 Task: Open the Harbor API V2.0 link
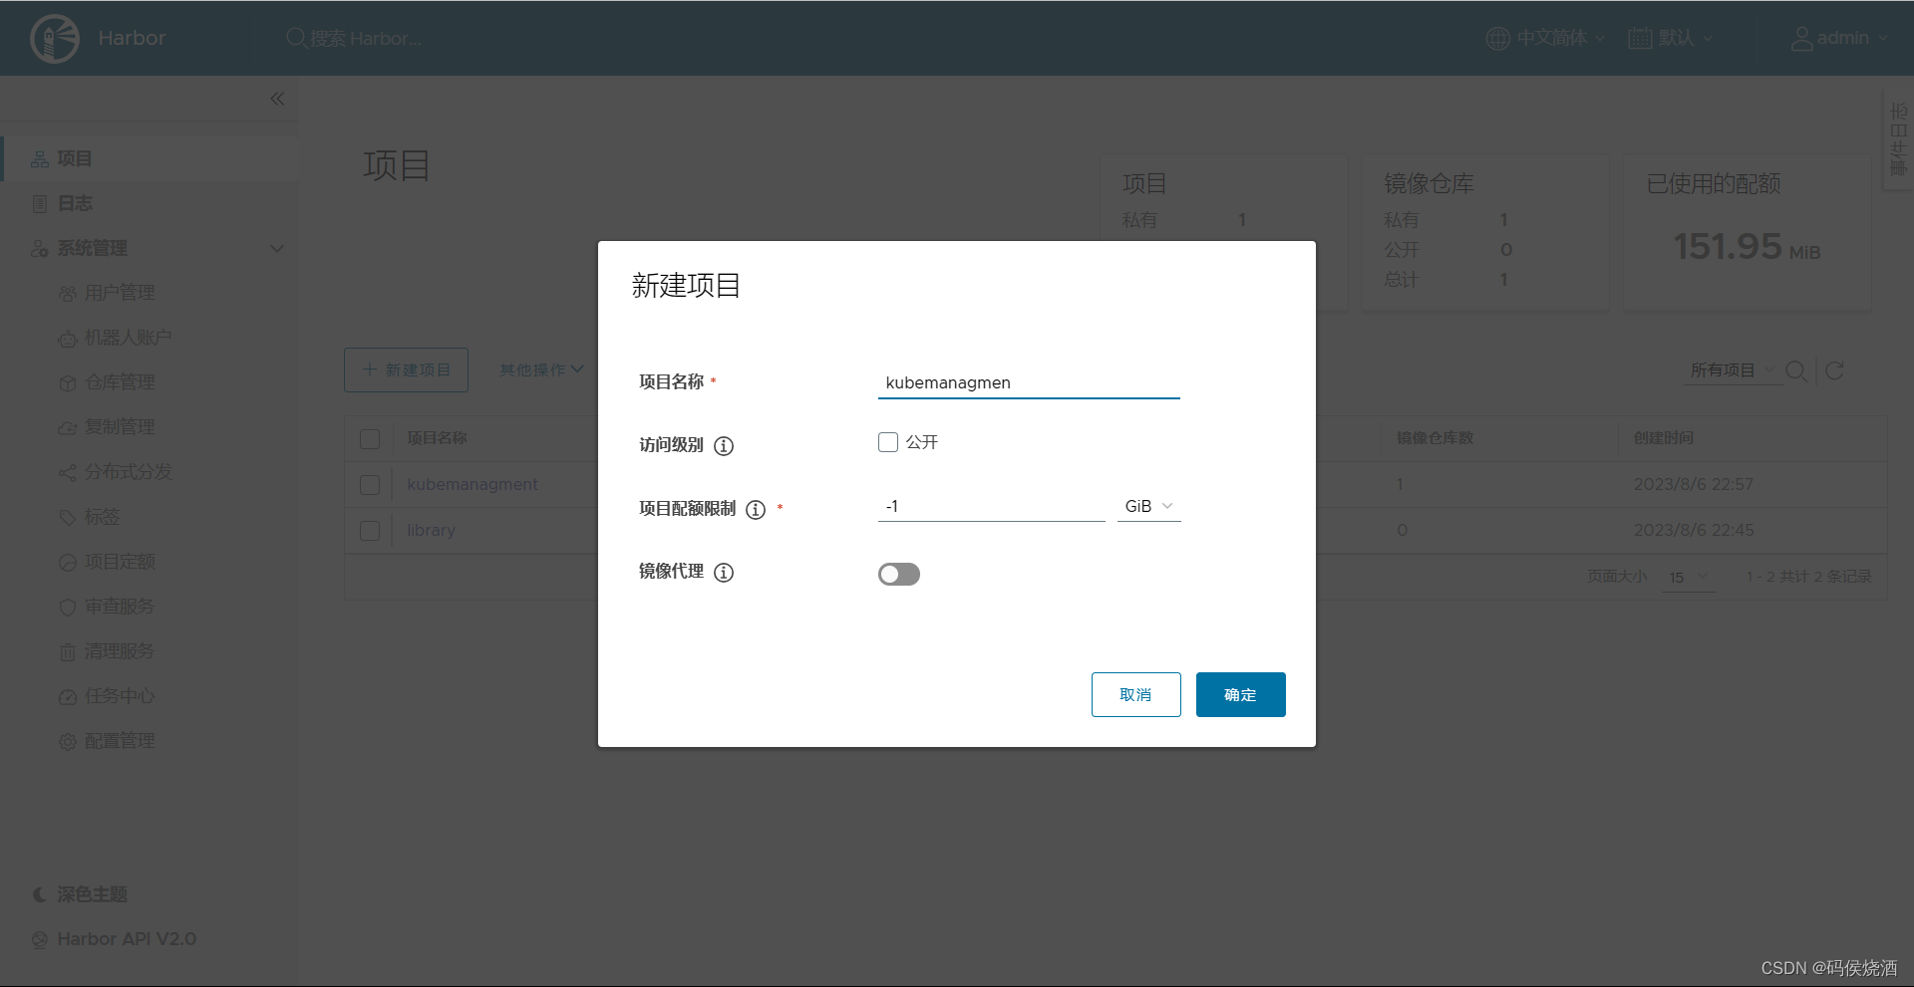tap(127, 939)
